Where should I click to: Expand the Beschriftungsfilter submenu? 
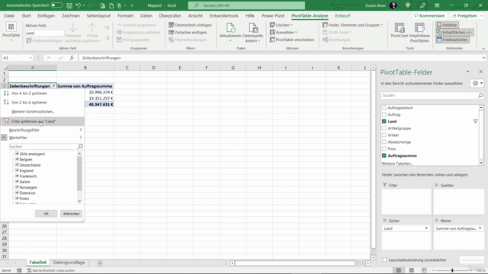point(43,130)
